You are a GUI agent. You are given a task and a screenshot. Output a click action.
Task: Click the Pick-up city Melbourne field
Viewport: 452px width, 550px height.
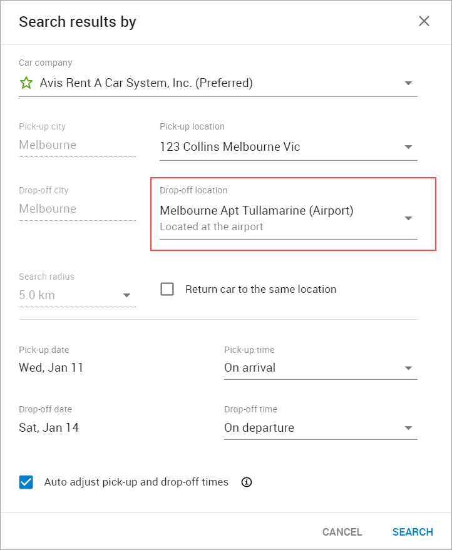(x=77, y=145)
